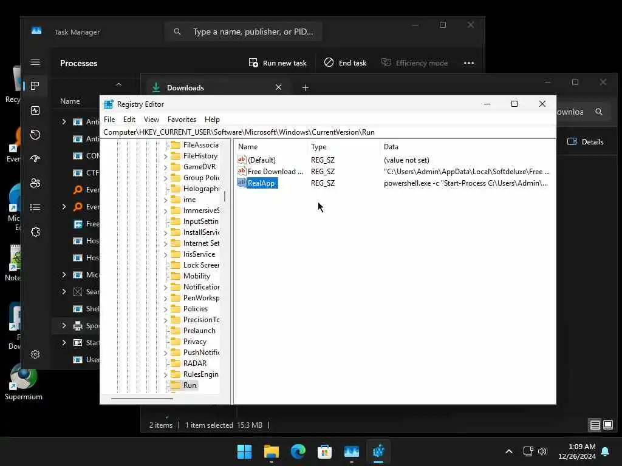622x466 pixels.
Task: Open App history icon in Task Manager sidebar
Action: click(35, 135)
